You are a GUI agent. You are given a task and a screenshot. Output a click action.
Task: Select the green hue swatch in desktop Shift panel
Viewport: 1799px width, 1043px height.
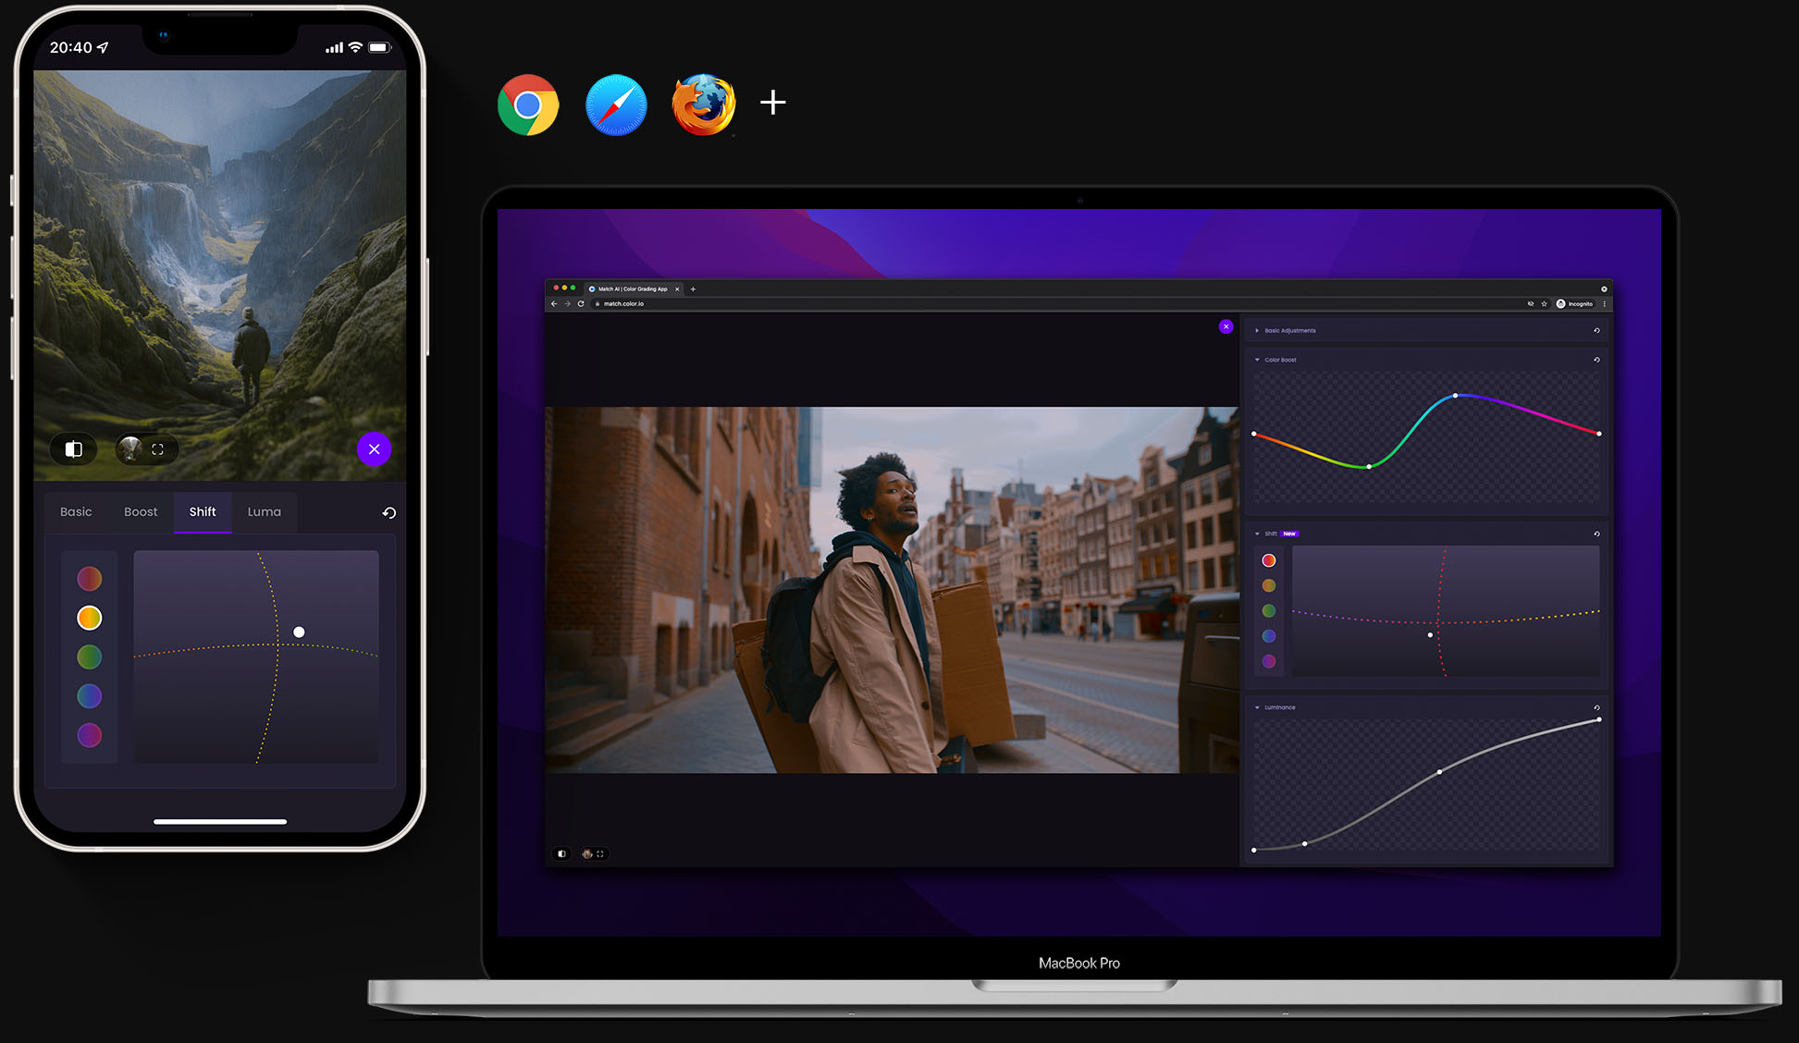tap(1269, 611)
